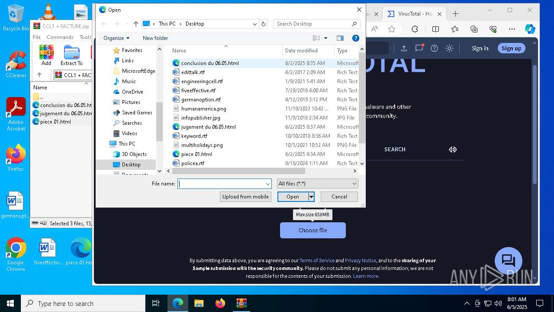Select Searches in the navigation pane
Screen dimensions: 554x312
click(132, 123)
